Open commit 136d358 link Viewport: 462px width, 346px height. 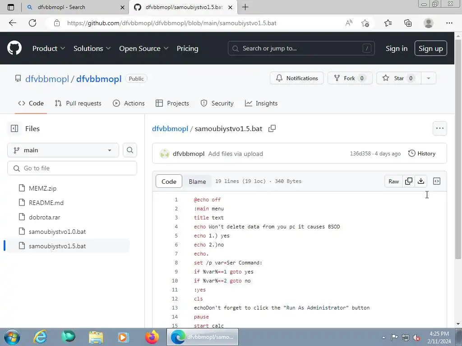[360, 154]
